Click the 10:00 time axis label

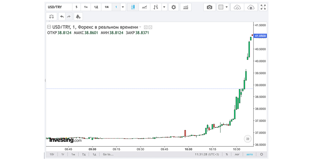point(188,149)
